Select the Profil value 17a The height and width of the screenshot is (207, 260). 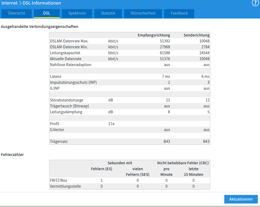111,124
